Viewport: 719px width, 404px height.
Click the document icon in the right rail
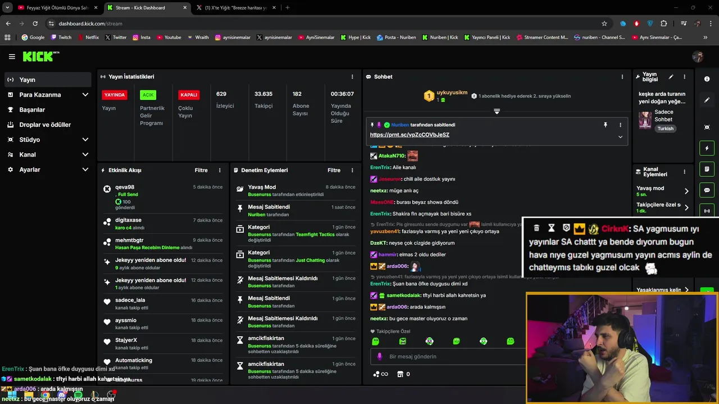(707, 169)
